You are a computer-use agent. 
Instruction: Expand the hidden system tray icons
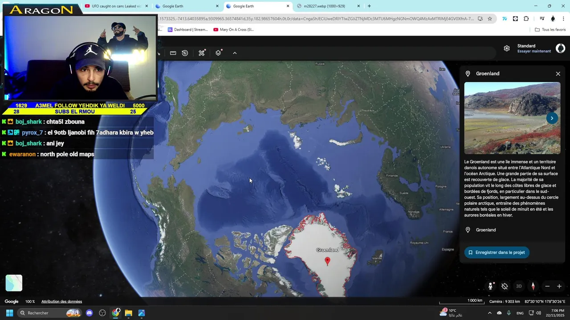pos(490,313)
